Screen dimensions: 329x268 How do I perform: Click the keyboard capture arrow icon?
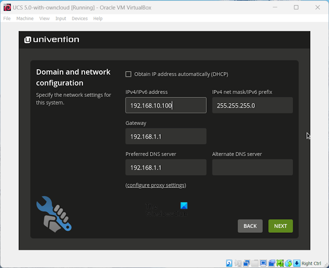click(x=297, y=263)
